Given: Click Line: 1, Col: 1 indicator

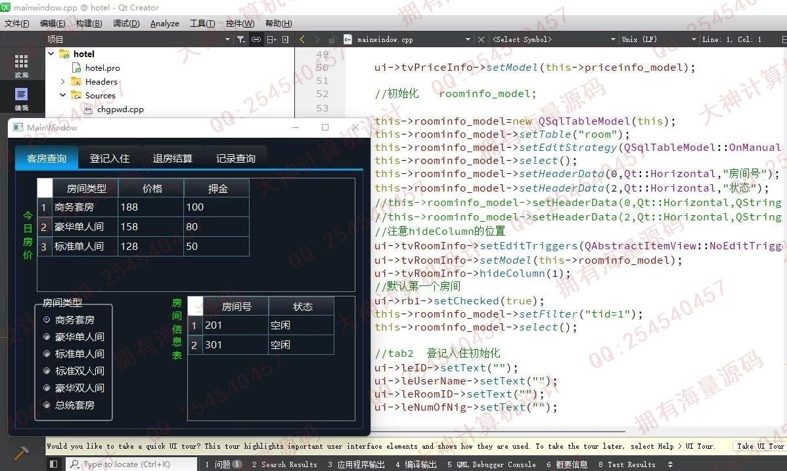Looking at the screenshot, I should coord(732,39).
